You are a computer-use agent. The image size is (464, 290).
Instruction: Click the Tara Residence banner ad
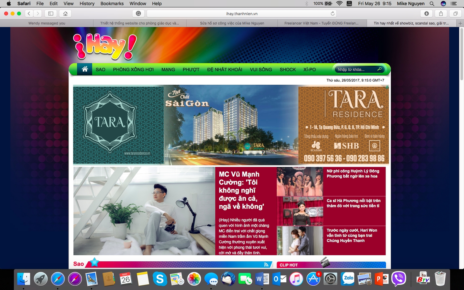click(231, 125)
